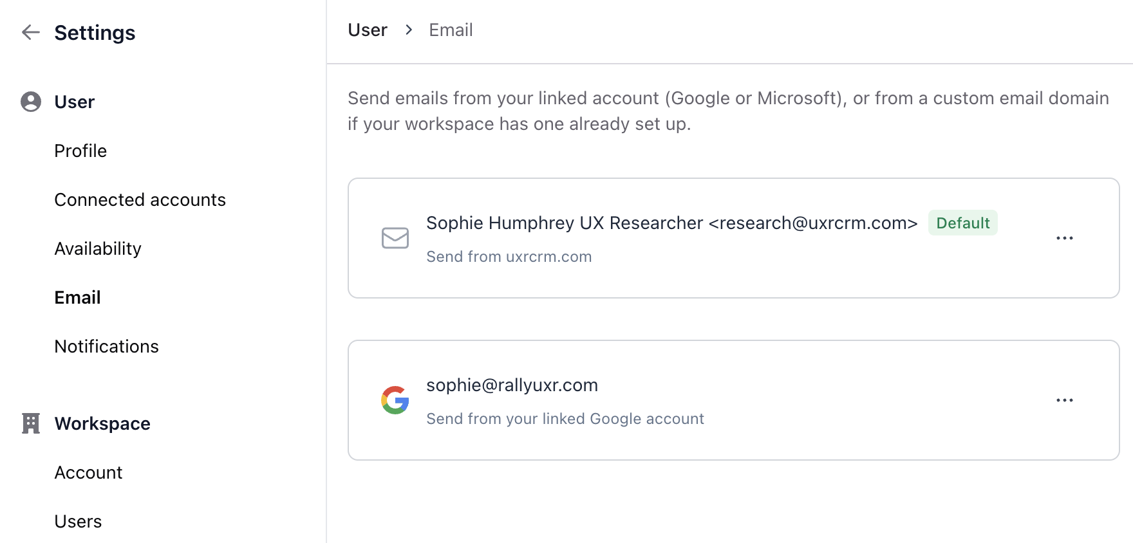Viewport: 1133px width, 543px height.
Task: Open options menu for research@uxrcrm.com
Action: [1064, 238]
